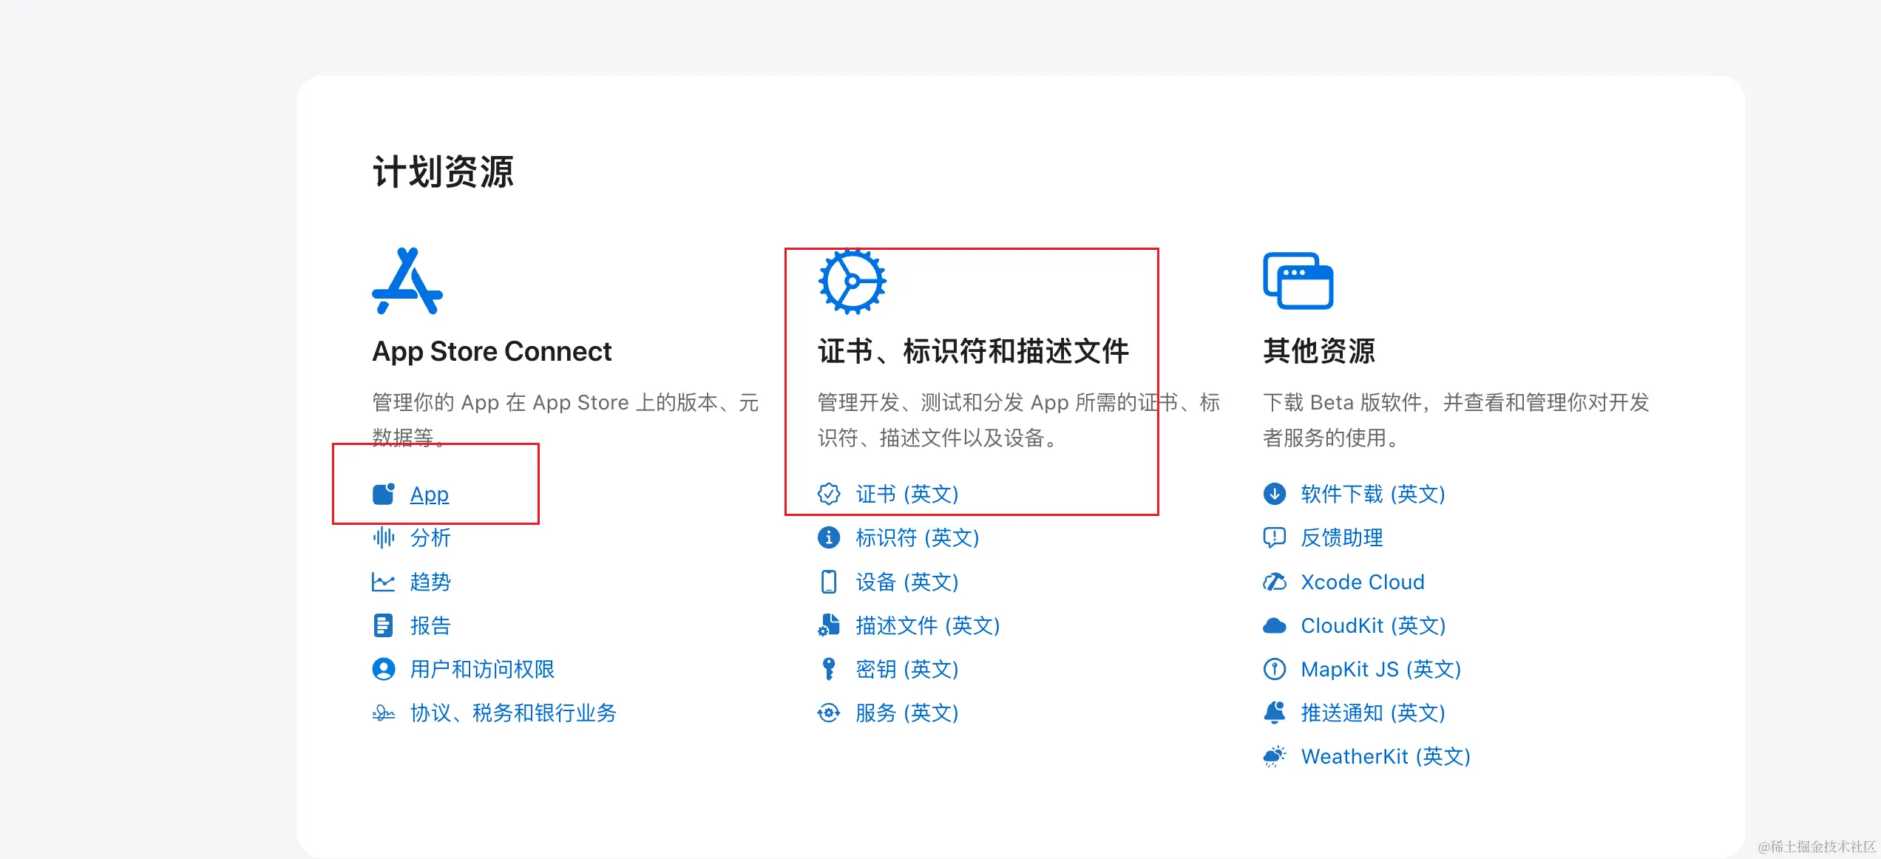Open the MapKit JS (英文) link
Viewport: 1881px width, 859px height.
coord(1381,669)
